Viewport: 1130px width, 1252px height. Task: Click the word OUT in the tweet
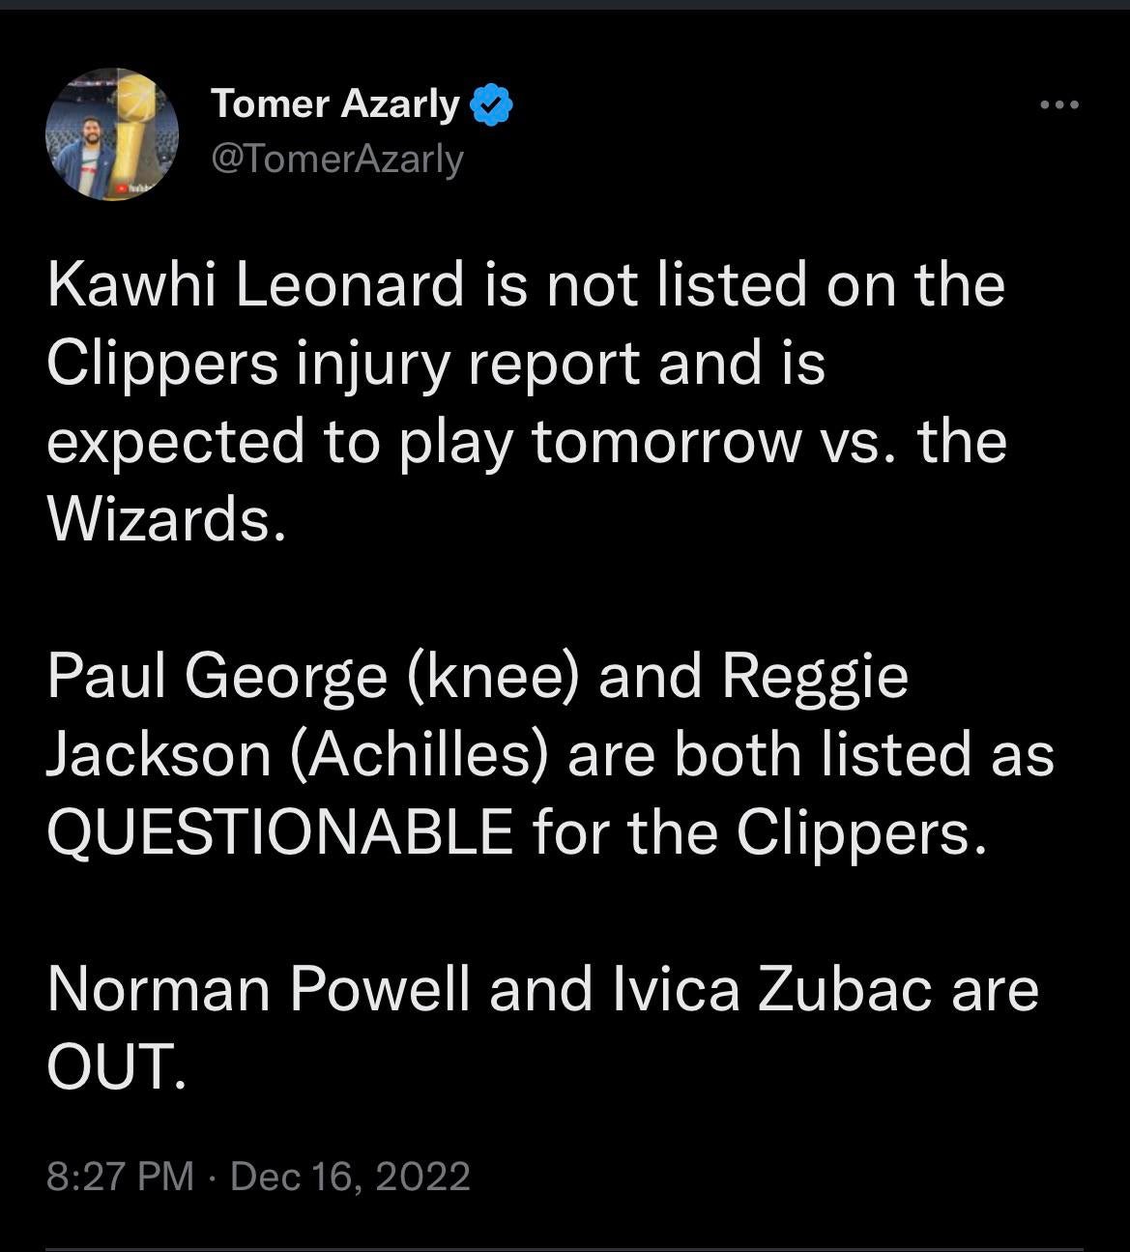[x=113, y=1067]
